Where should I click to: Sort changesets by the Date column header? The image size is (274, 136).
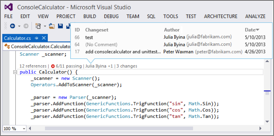(252, 30)
